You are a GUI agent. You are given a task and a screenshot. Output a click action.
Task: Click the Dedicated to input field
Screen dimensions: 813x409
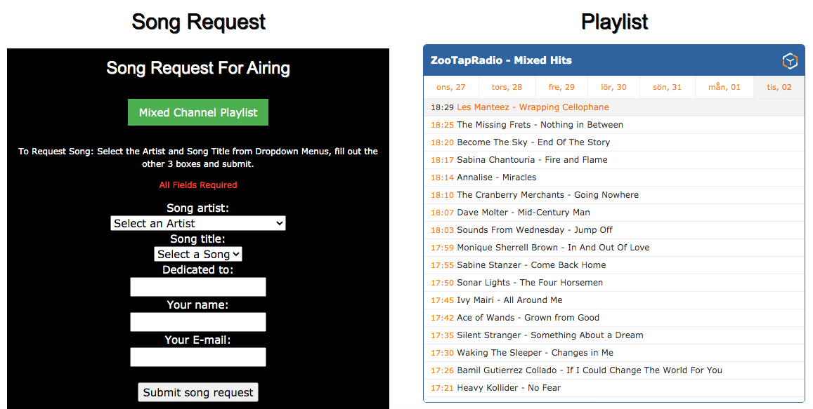click(x=198, y=287)
